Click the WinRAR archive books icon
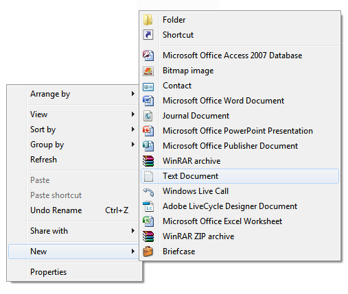This screenshot has height=294, width=348. [x=148, y=161]
